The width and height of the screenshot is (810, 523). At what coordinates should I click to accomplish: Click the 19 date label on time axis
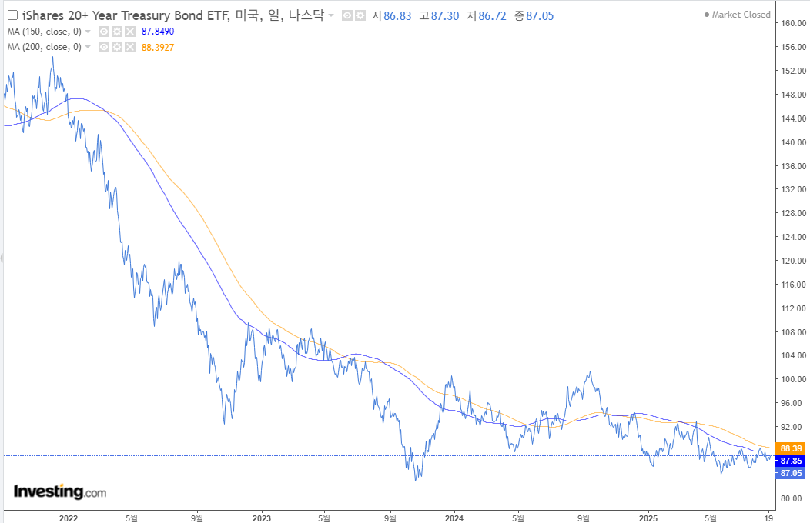click(x=768, y=518)
